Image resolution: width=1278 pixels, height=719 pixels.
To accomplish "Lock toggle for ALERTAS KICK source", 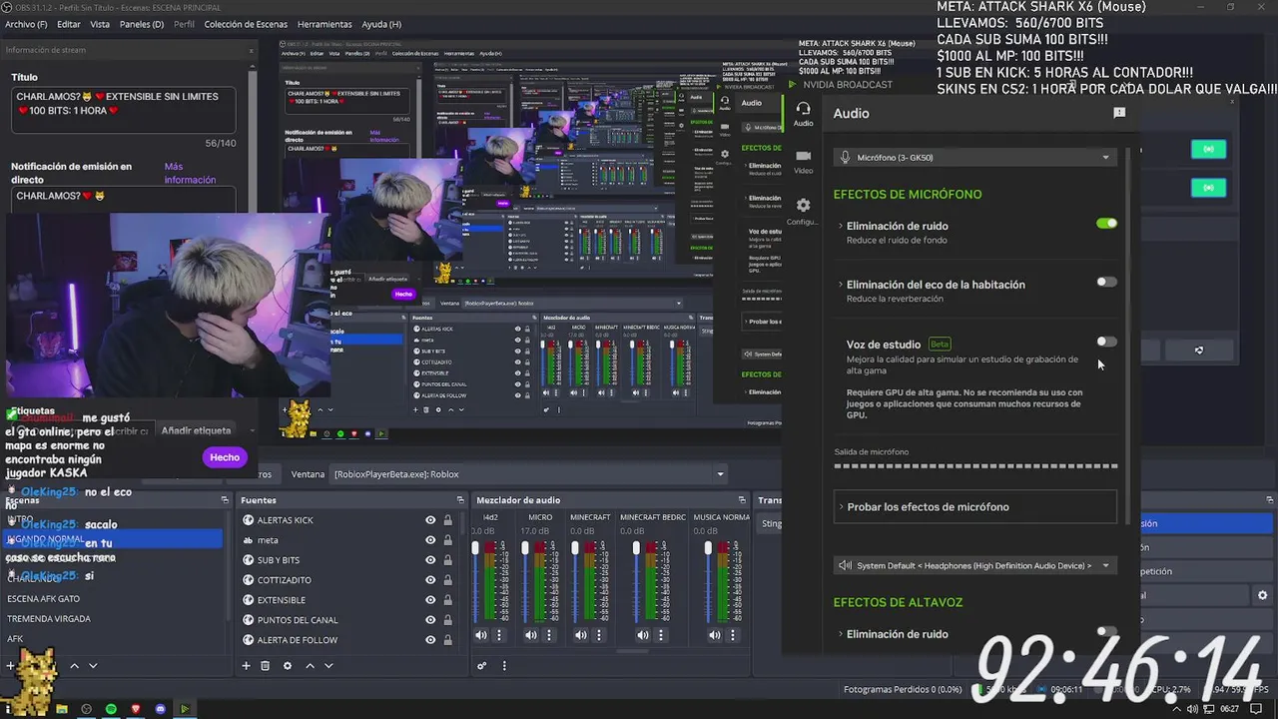I will pyautogui.click(x=447, y=520).
